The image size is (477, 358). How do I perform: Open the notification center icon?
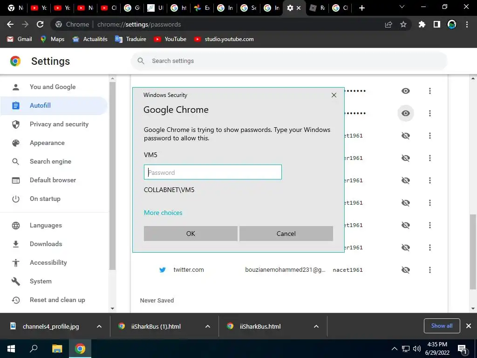(462, 349)
